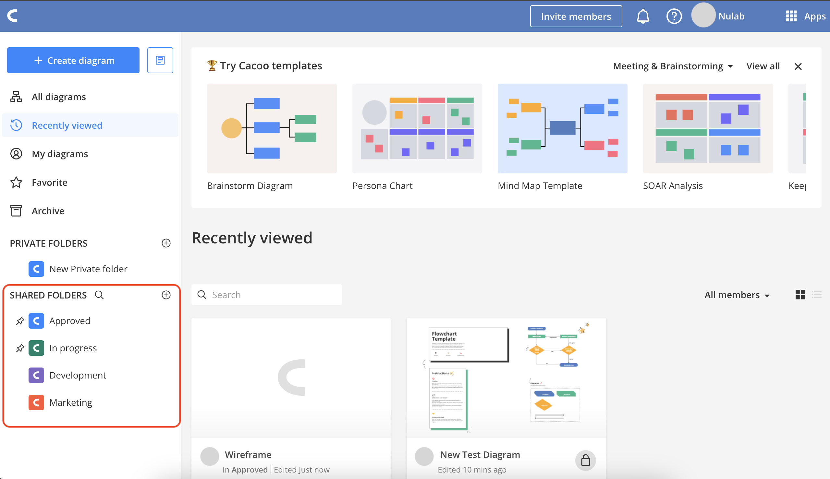Click the Cacoo logo in header
This screenshot has height=479, width=830.
[x=13, y=16]
